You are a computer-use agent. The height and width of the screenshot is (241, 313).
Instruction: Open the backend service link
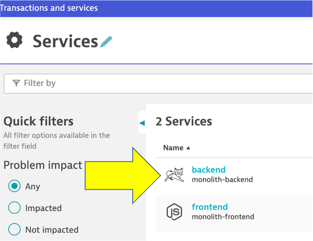coord(208,170)
